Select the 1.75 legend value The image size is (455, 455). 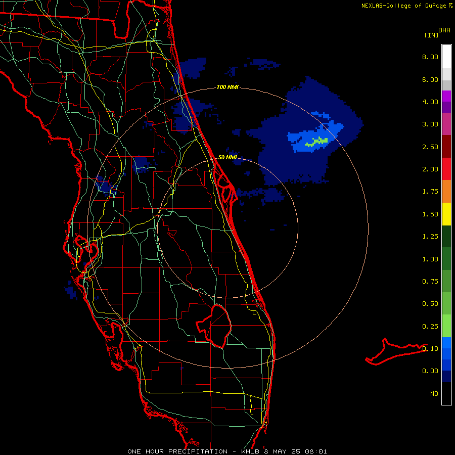pos(430,192)
